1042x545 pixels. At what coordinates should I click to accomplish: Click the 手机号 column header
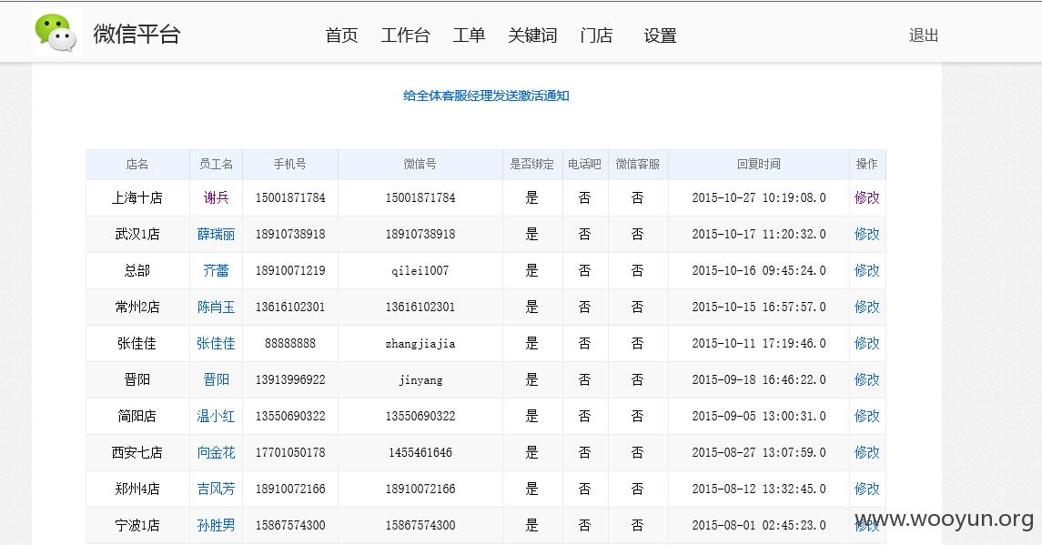[289, 164]
